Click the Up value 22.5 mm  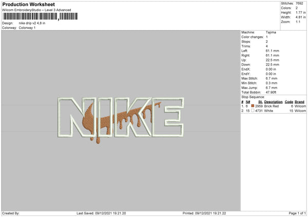pos(273,60)
